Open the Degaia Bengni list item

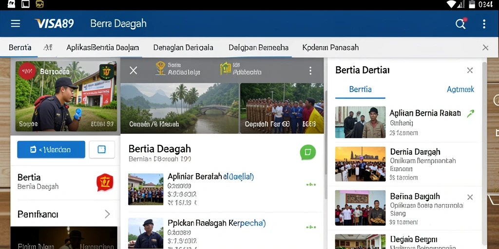[404, 241]
